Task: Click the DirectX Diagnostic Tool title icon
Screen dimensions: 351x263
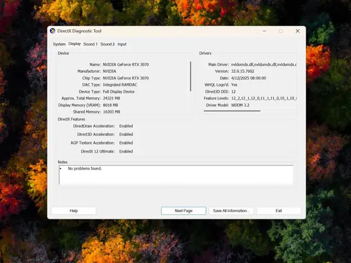Action: pyautogui.click(x=53, y=31)
